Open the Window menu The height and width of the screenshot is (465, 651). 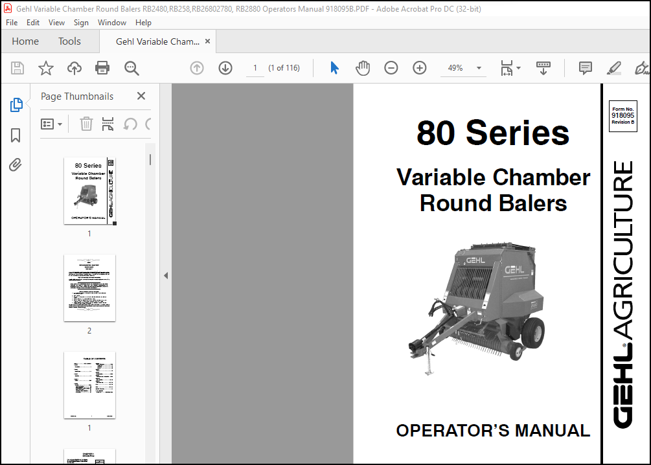tap(111, 23)
